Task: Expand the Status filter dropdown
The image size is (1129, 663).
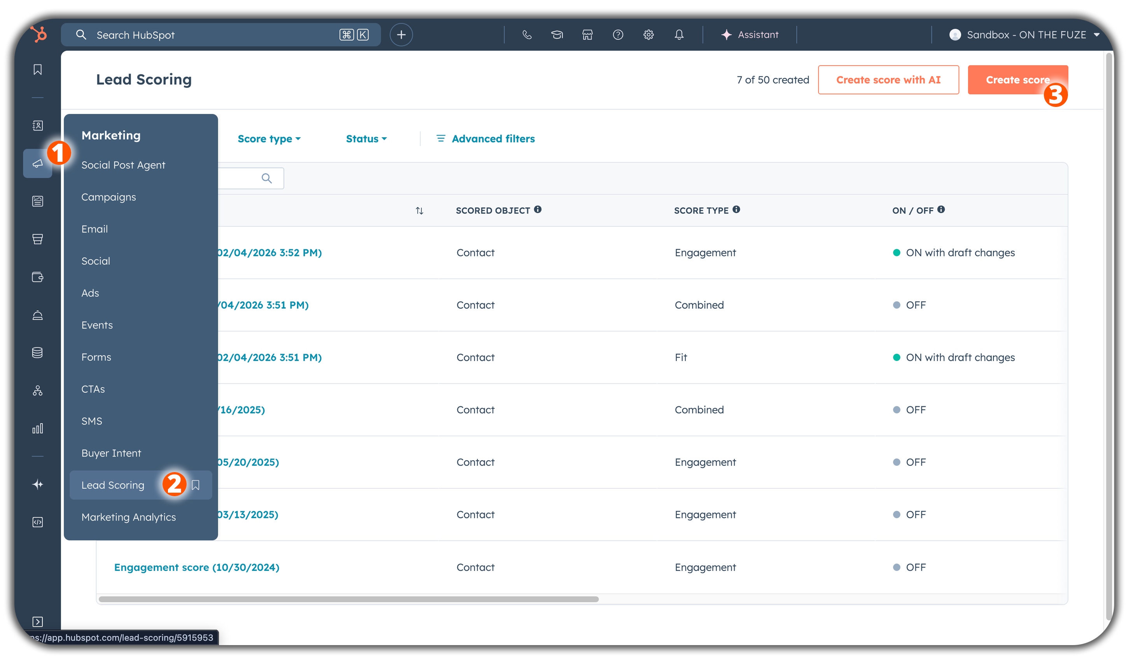Action: (x=366, y=139)
